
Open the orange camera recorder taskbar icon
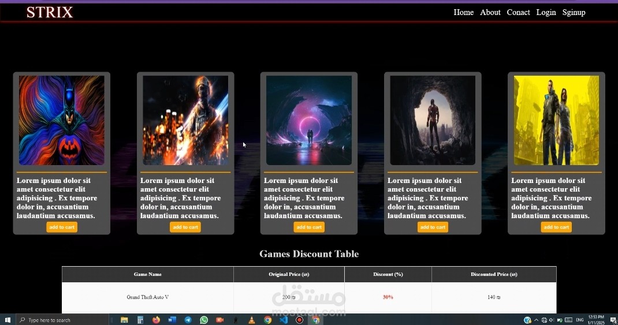220,320
